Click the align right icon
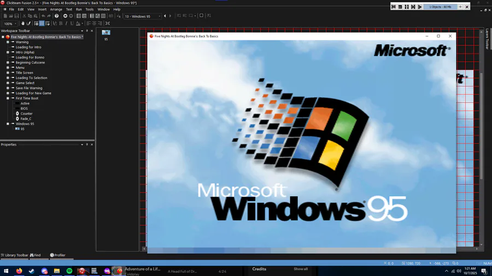This screenshot has height=276, width=492. (100, 23)
